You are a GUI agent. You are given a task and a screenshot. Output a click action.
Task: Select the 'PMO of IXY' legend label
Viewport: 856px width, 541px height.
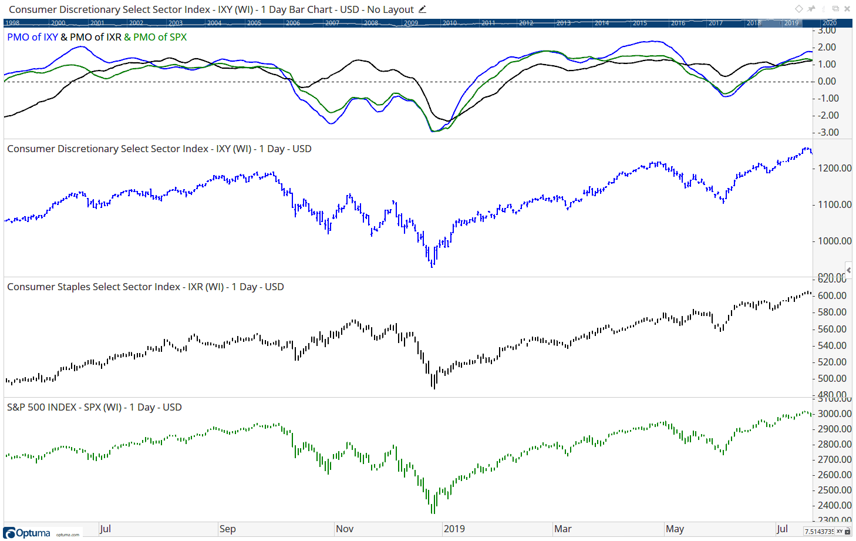(32, 37)
